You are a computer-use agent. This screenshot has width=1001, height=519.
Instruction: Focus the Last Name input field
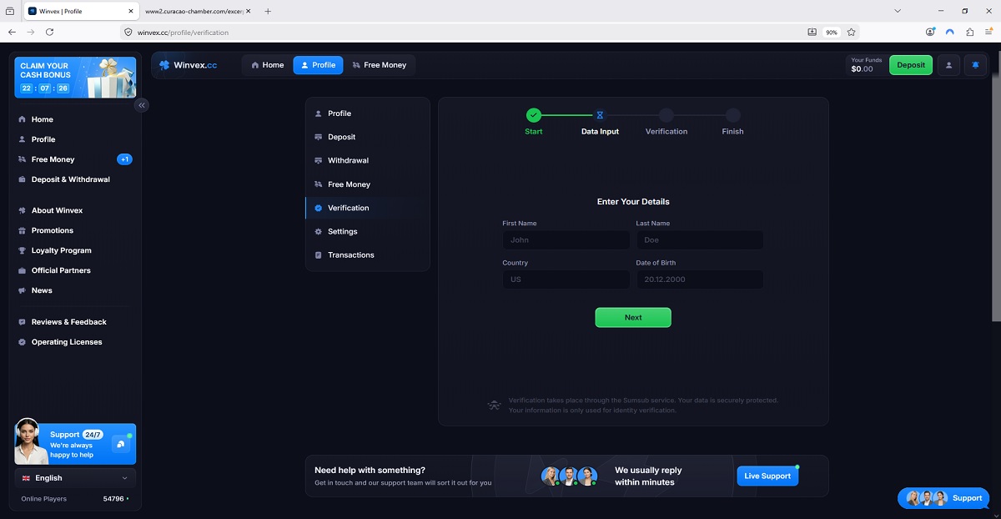coord(700,239)
